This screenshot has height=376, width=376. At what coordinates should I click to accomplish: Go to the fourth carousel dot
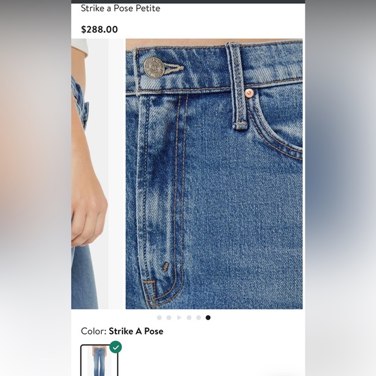click(189, 318)
